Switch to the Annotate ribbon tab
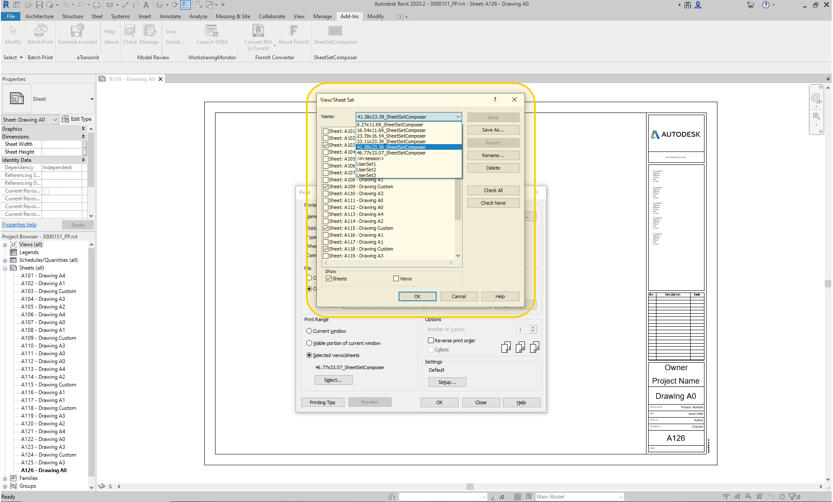This screenshot has height=502, width=833. point(170,16)
